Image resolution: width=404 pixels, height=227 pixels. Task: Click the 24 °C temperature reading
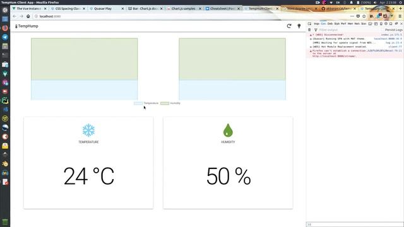[88, 176]
